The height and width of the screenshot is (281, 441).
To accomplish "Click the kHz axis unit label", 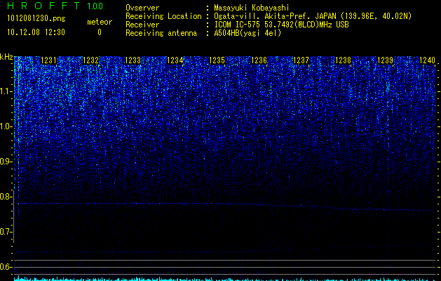I will [6, 57].
